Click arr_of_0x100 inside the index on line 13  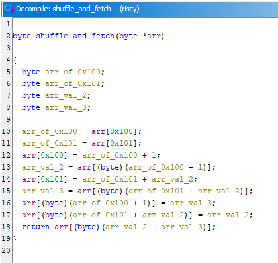156,167
